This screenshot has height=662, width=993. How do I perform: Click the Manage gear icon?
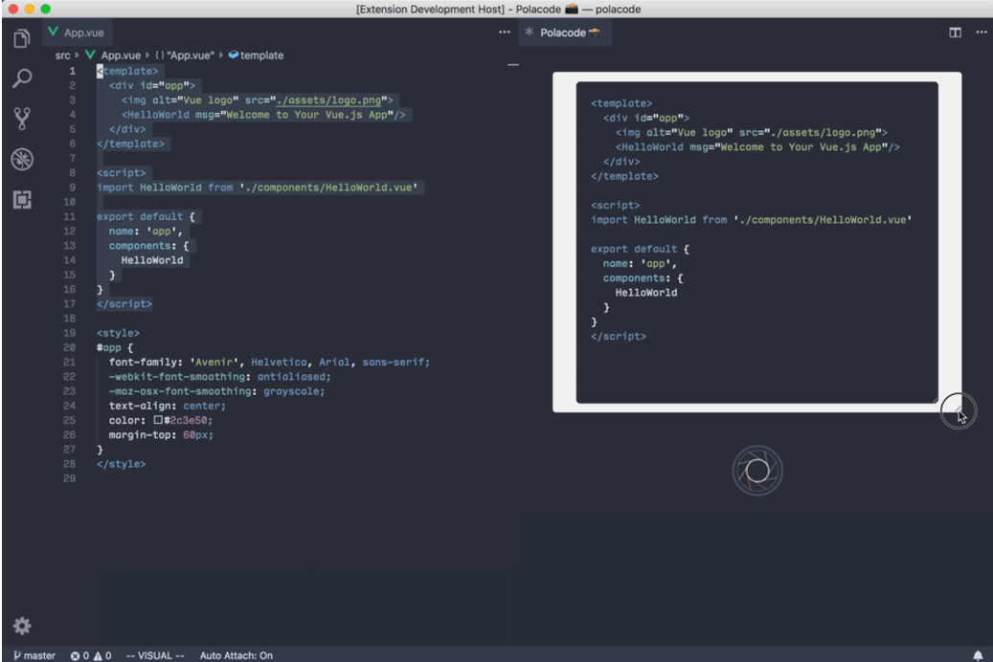pos(20,626)
